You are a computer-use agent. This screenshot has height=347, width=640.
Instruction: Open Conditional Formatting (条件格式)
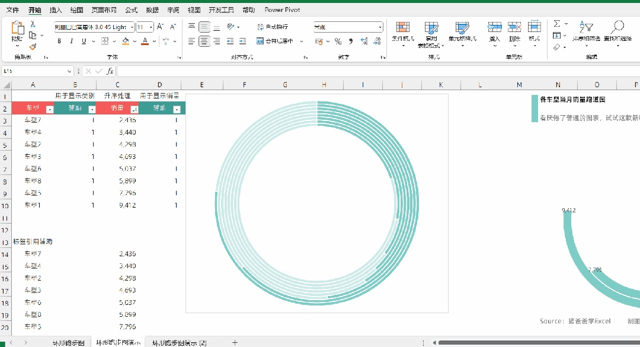tap(403, 34)
